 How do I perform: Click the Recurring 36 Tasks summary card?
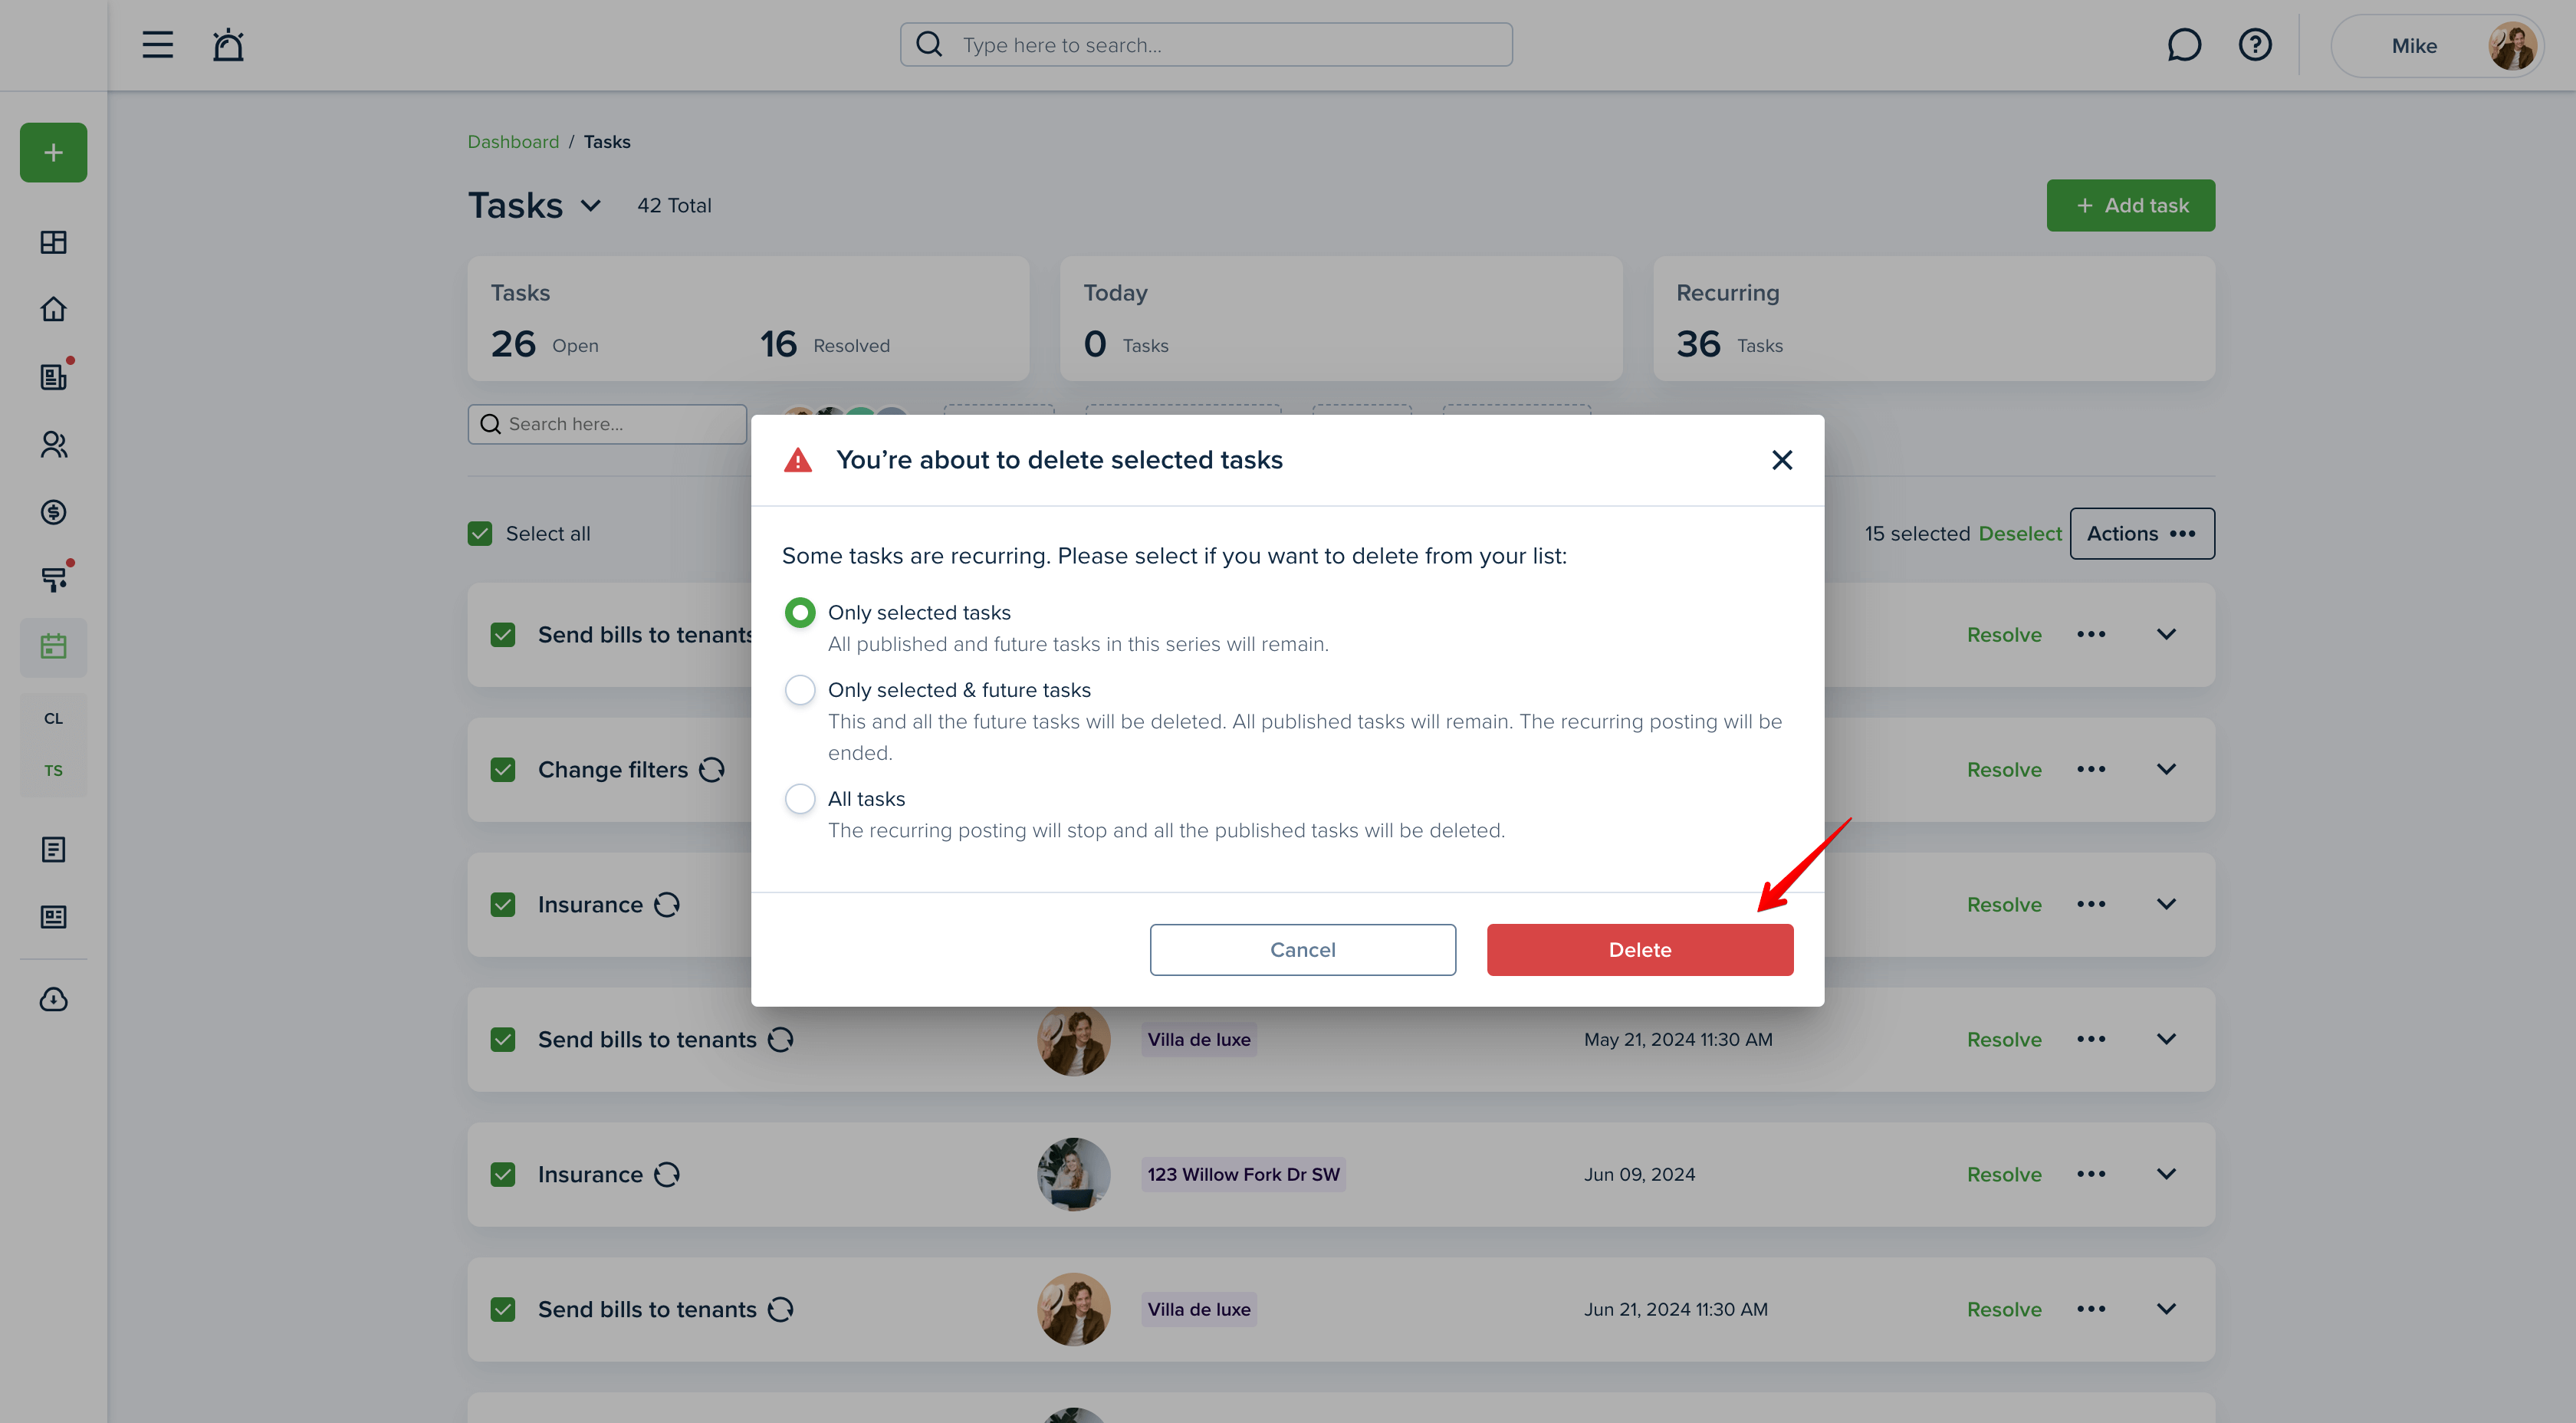coord(1933,318)
